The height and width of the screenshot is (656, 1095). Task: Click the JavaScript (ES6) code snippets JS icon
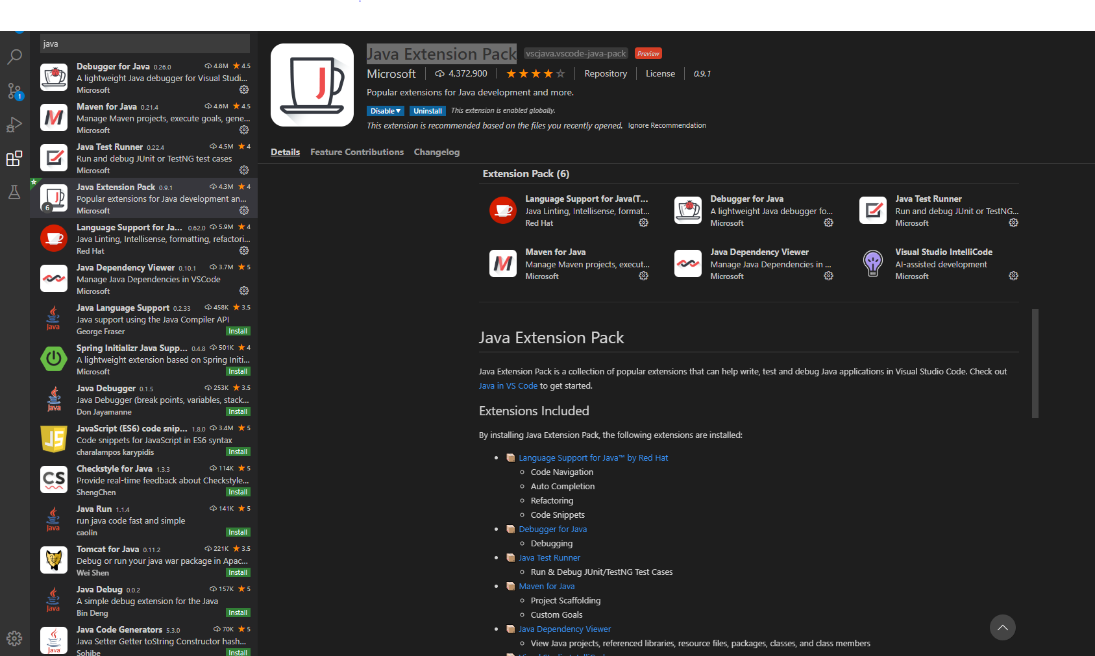point(54,439)
